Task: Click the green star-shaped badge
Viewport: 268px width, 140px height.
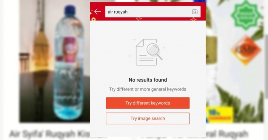Action: tap(246, 15)
